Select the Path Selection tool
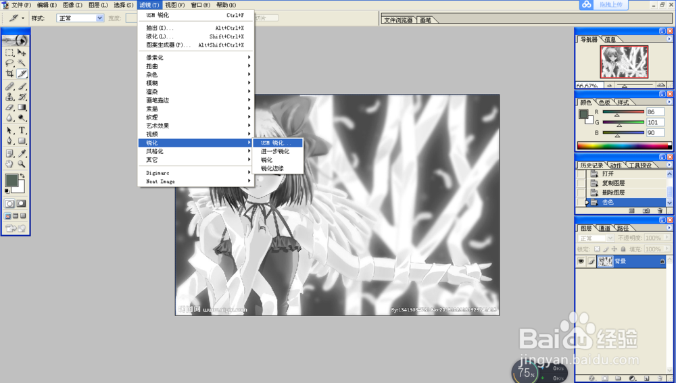The width and height of the screenshot is (676, 383). 9,130
